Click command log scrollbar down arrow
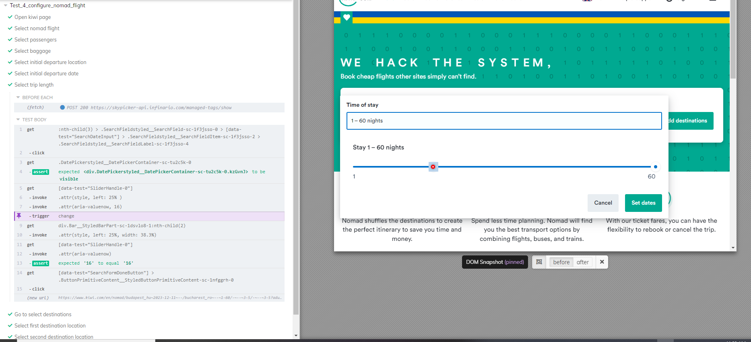Viewport: 751px width, 342px height. [x=296, y=336]
